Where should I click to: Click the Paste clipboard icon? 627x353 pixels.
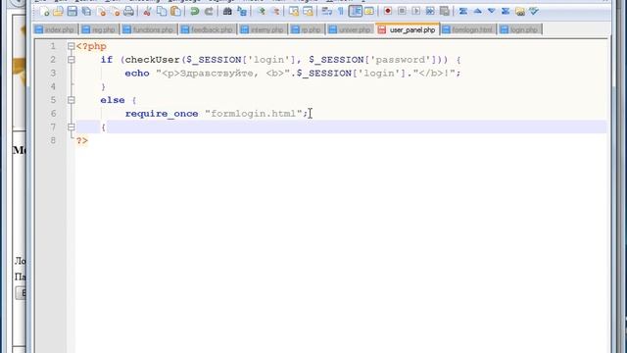coord(175,11)
